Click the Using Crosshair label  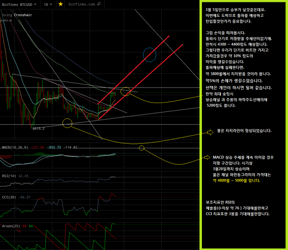tap(17, 15)
